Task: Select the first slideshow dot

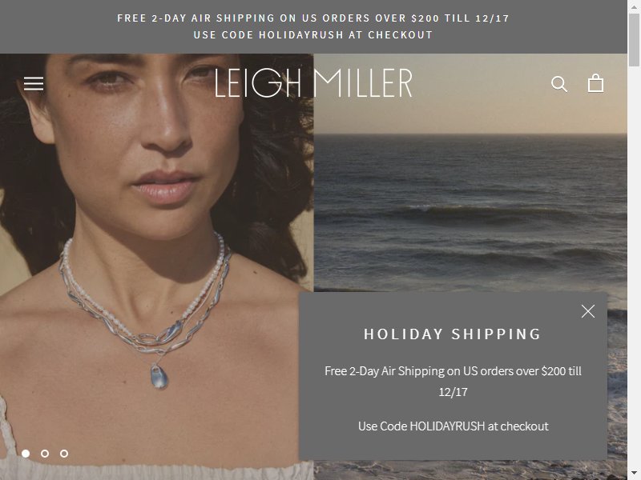Action: click(x=26, y=454)
